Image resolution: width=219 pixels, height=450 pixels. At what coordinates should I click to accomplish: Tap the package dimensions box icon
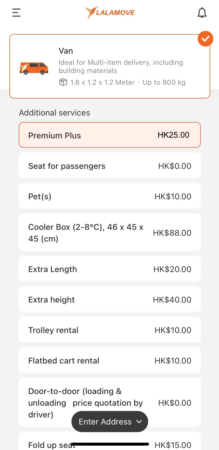click(63, 82)
